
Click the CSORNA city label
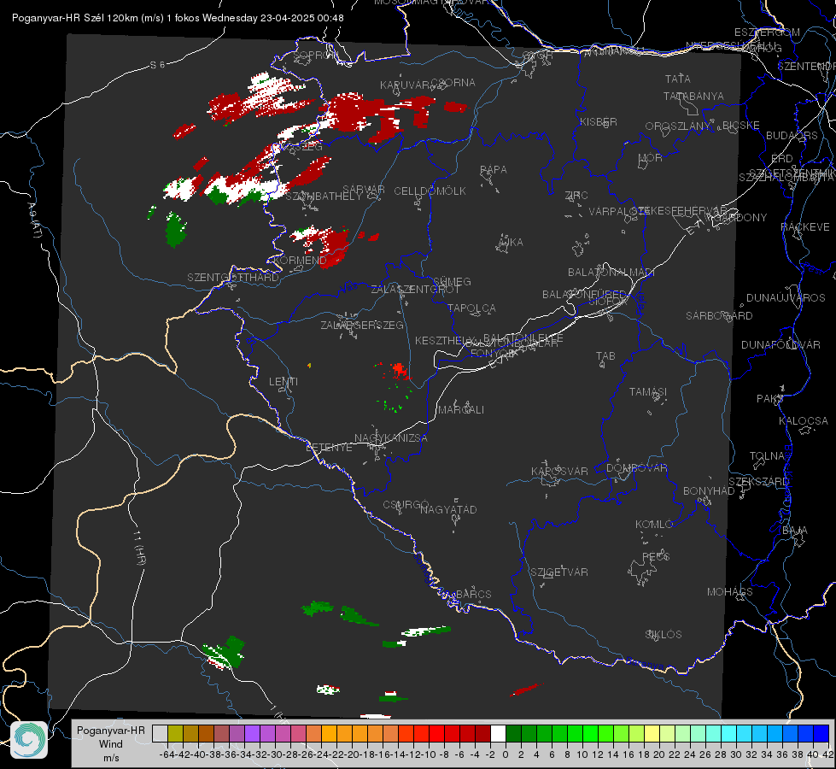click(x=453, y=83)
